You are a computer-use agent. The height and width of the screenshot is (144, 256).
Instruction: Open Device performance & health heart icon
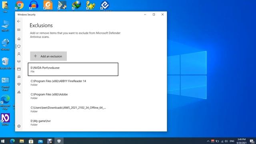click(x=19, y=84)
